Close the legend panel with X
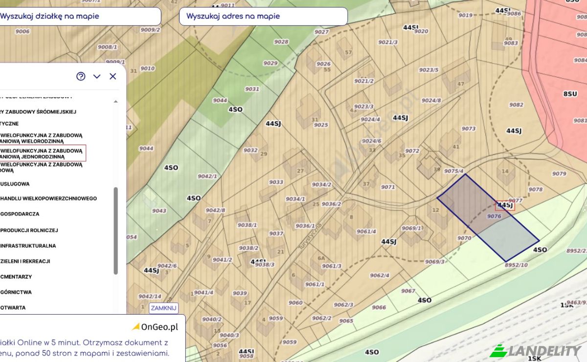Screen dimensions: 587x362 (113, 76)
